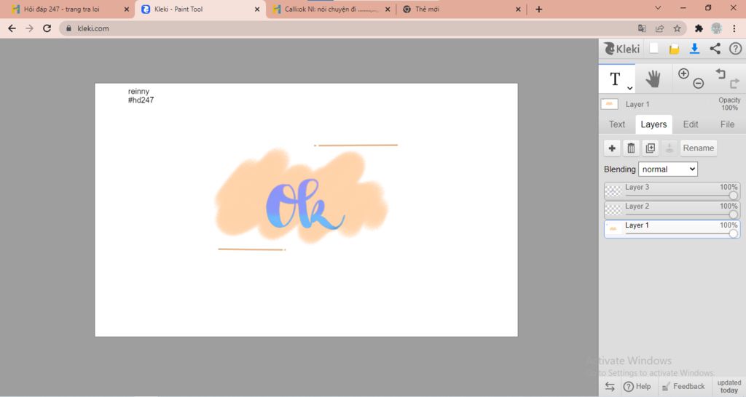The width and height of the screenshot is (746, 397).
Task: Reload the kleki.com page
Action: pos(47,28)
